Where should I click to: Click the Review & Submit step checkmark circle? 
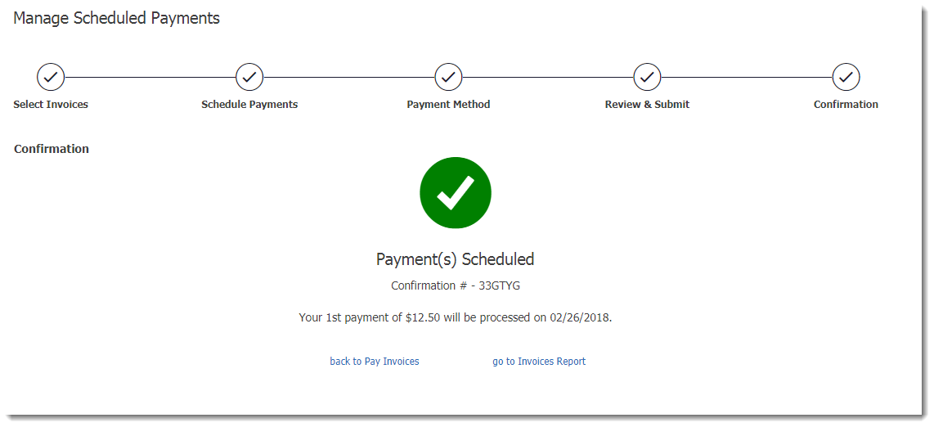pyautogui.click(x=648, y=77)
